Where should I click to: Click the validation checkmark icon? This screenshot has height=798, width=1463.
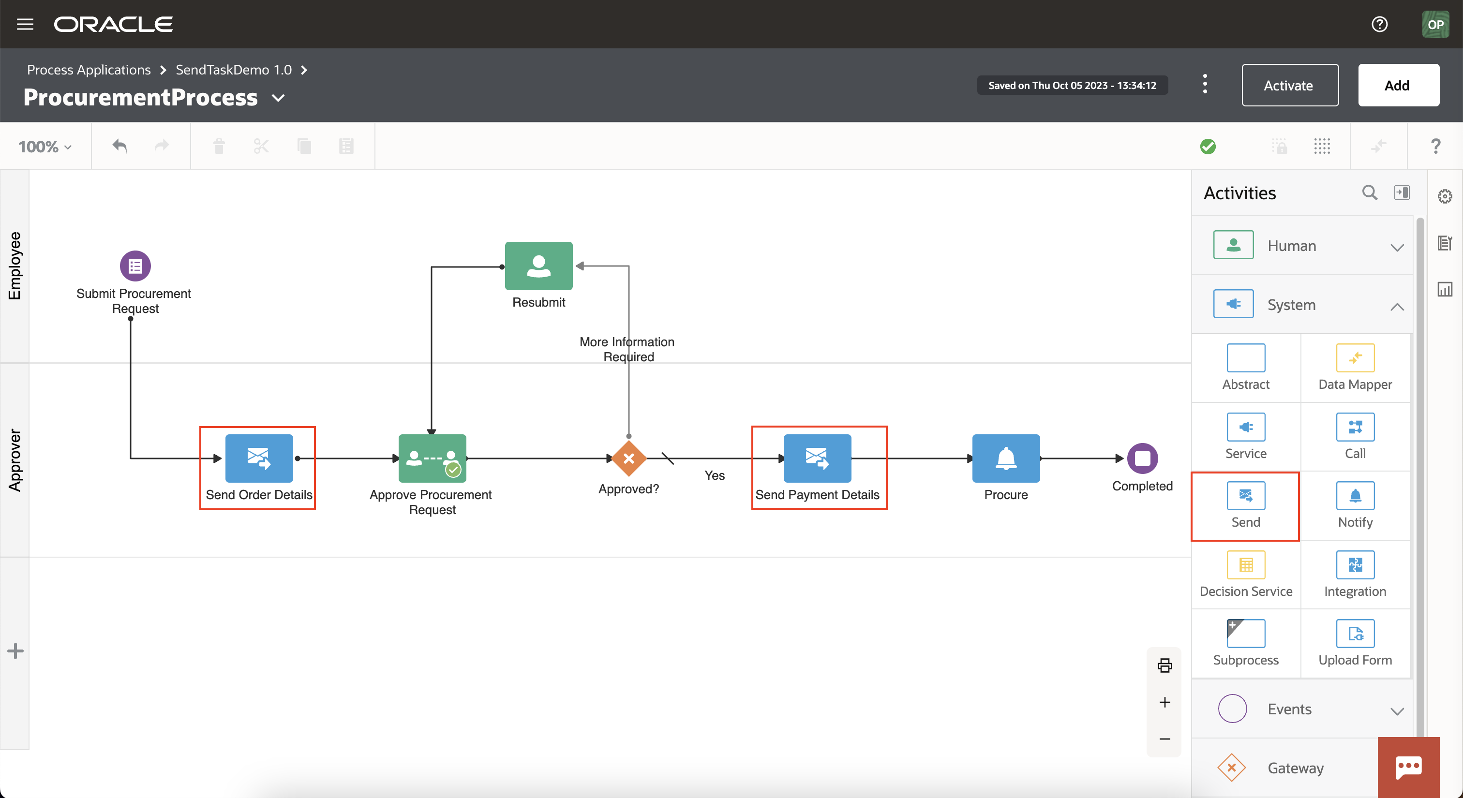point(1209,146)
